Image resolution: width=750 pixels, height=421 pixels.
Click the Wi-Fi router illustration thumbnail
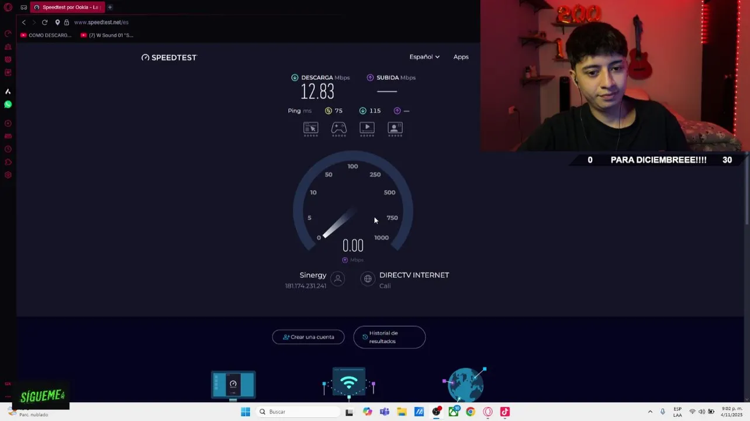(349, 384)
